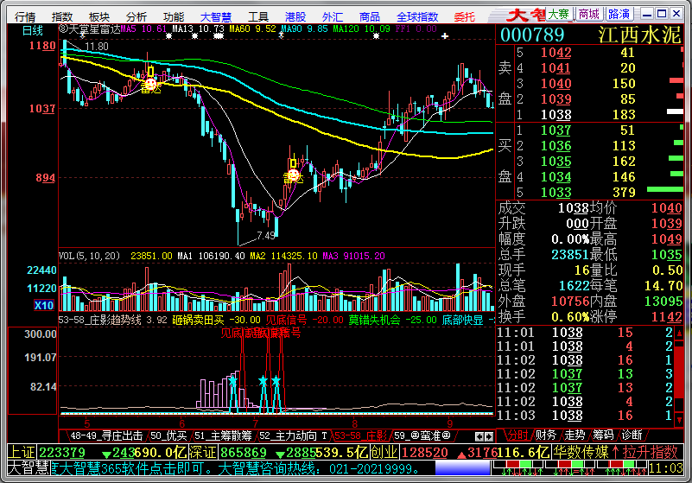Click buy level 5 price 1033
The width and height of the screenshot is (692, 483).
[556, 193]
